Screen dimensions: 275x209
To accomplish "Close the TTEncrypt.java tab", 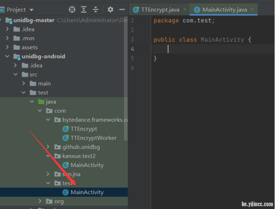I will click(185, 10).
